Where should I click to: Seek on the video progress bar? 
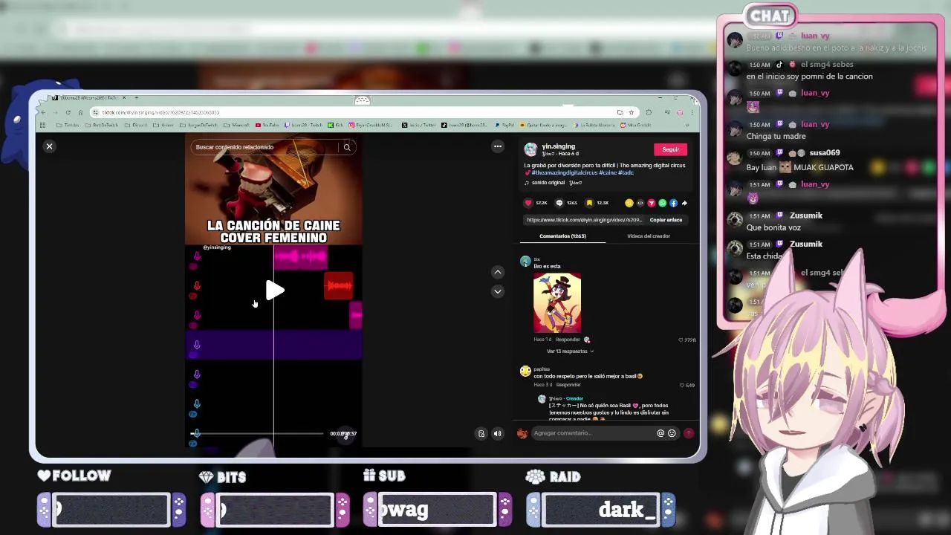(x=259, y=433)
